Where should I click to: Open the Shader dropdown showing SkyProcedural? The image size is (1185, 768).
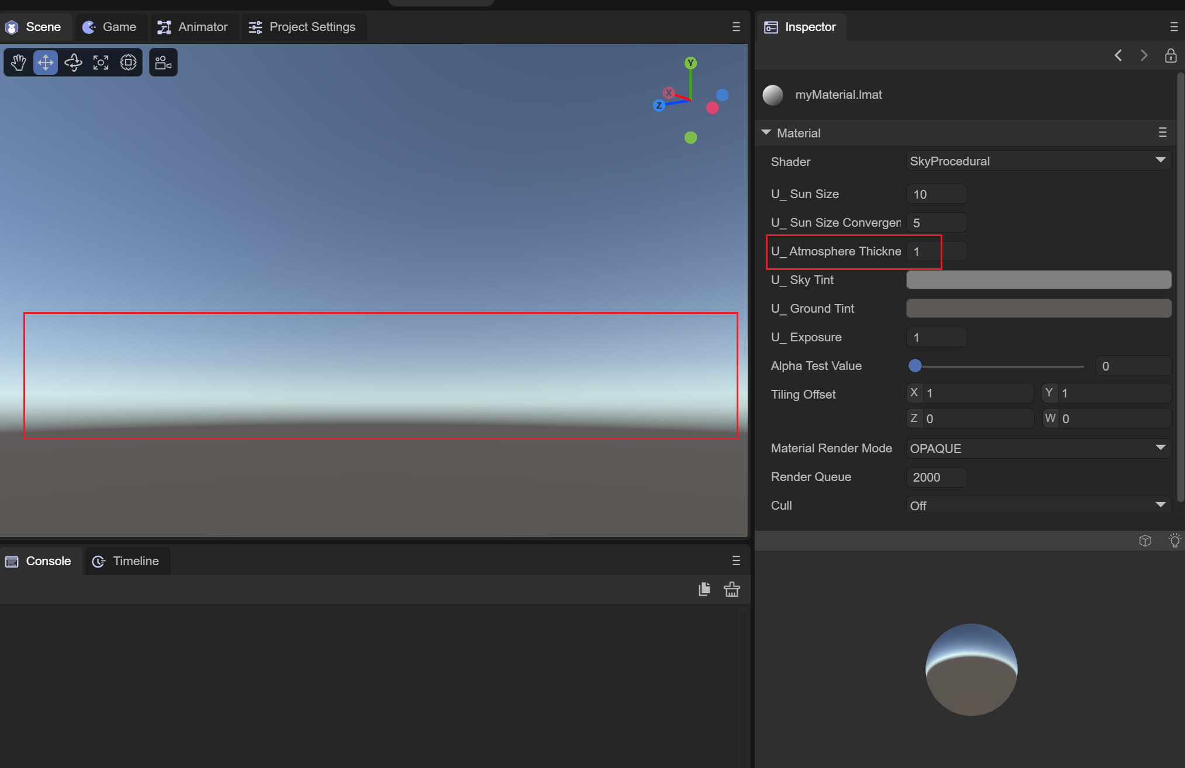click(1038, 161)
